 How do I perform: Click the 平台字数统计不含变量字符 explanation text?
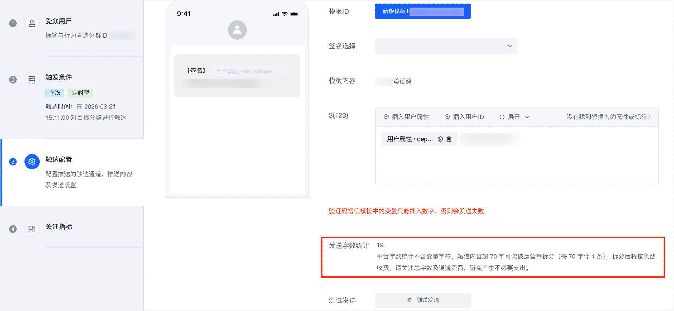(x=516, y=262)
